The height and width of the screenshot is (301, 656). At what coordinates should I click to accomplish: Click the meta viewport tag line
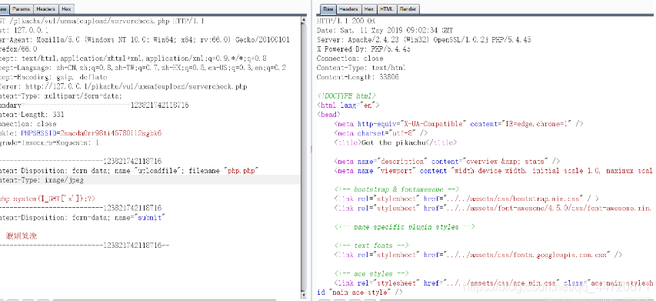coord(494,171)
